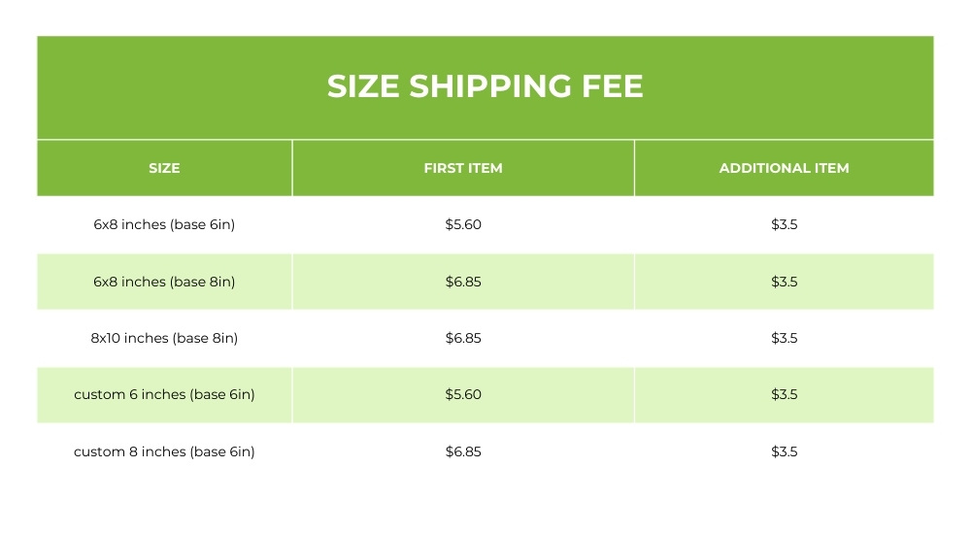Click the 6x8 inches (base 6in) size cell
This screenshot has width=971, height=534.
[164, 225]
